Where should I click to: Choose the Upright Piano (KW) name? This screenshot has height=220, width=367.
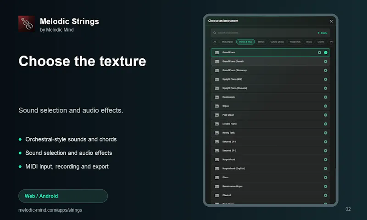point(232,79)
